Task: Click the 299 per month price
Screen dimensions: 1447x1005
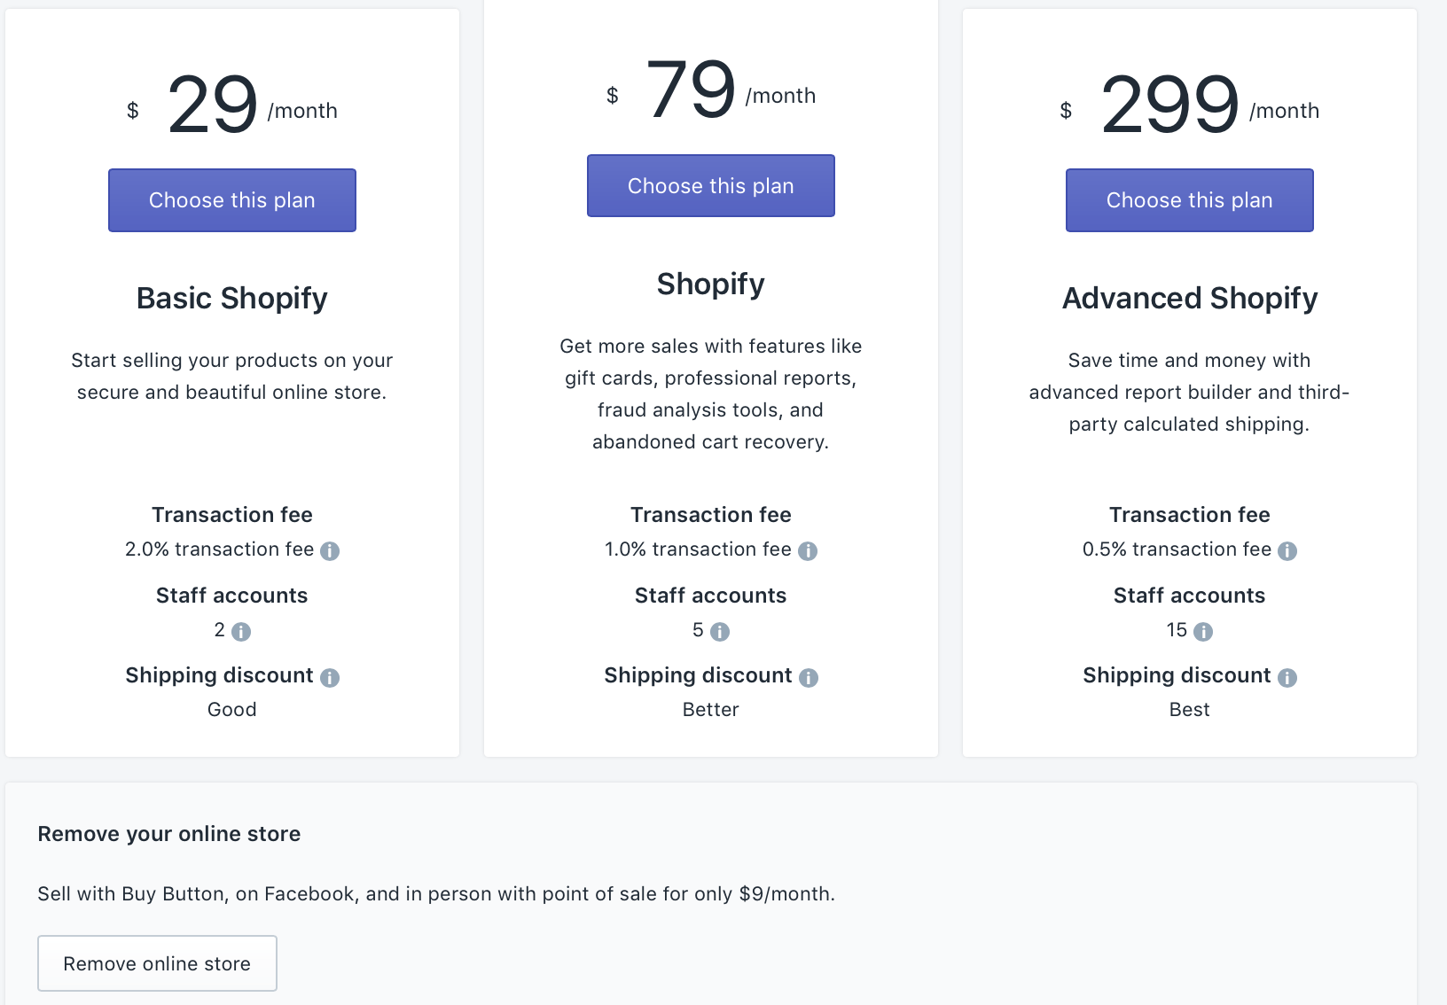Action: coord(1190,105)
